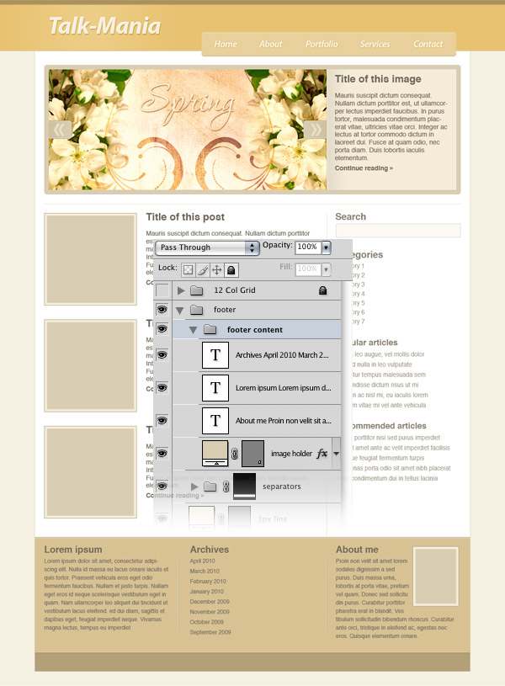Click the Opacity 100% value field
The width and height of the screenshot is (505, 686).
pyautogui.click(x=308, y=247)
